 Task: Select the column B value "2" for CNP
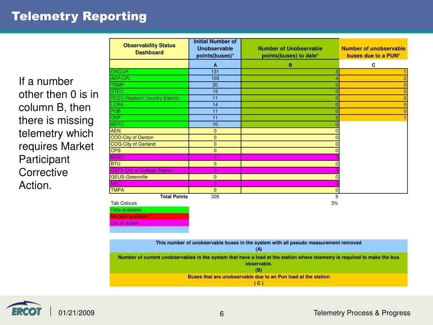pyautogui.click(x=290, y=118)
